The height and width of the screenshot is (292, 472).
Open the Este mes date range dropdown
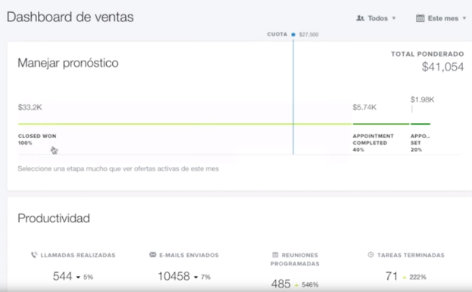pos(441,18)
